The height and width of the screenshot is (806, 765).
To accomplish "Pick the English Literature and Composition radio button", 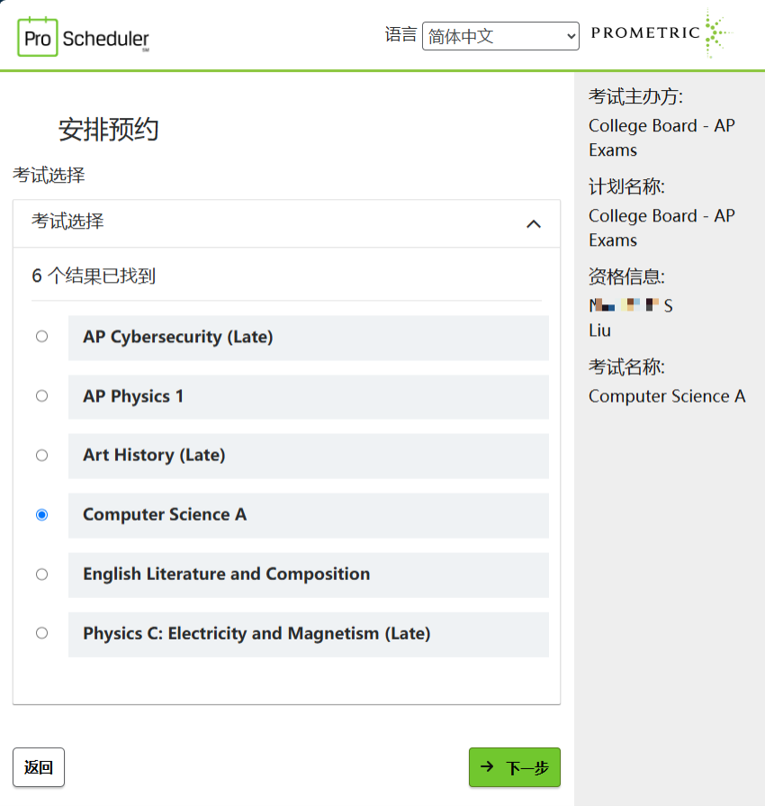I will (x=41, y=575).
